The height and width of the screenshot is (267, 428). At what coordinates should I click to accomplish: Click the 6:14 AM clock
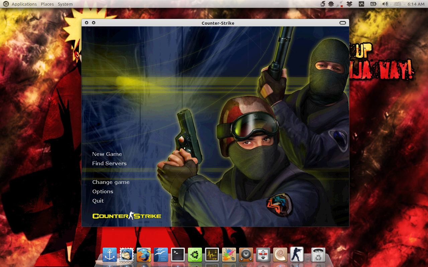click(416, 4)
